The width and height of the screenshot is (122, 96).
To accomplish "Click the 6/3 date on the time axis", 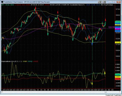I will pyautogui.click(x=112, y=90).
